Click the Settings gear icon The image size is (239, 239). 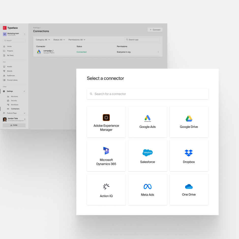tap(4, 91)
